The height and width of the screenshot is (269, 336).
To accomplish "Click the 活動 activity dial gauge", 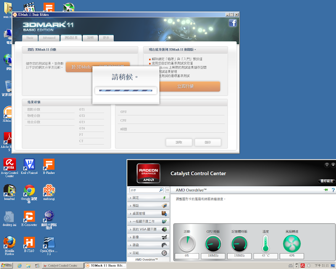I will (x=187, y=244).
